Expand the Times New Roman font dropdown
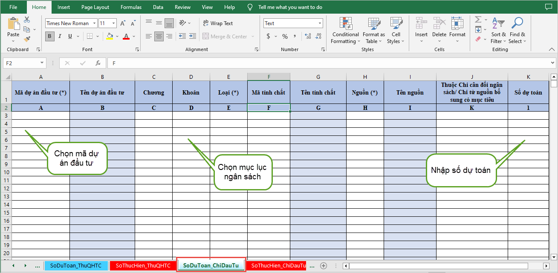Viewport: 558px width, 273px height. (x=94, y=23)
